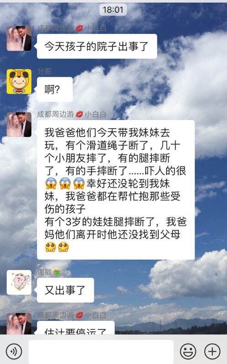Viewport: 227px width, 364px height.
Task: Open the plus attachments menu
Action: click(212, 352)
